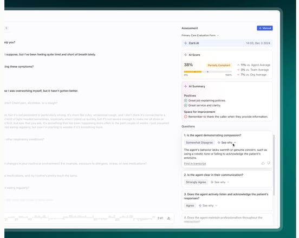299x238 pixels.
Task: Click transcript line about feeling tired and short of breath
Action: (x=50, y=54)
